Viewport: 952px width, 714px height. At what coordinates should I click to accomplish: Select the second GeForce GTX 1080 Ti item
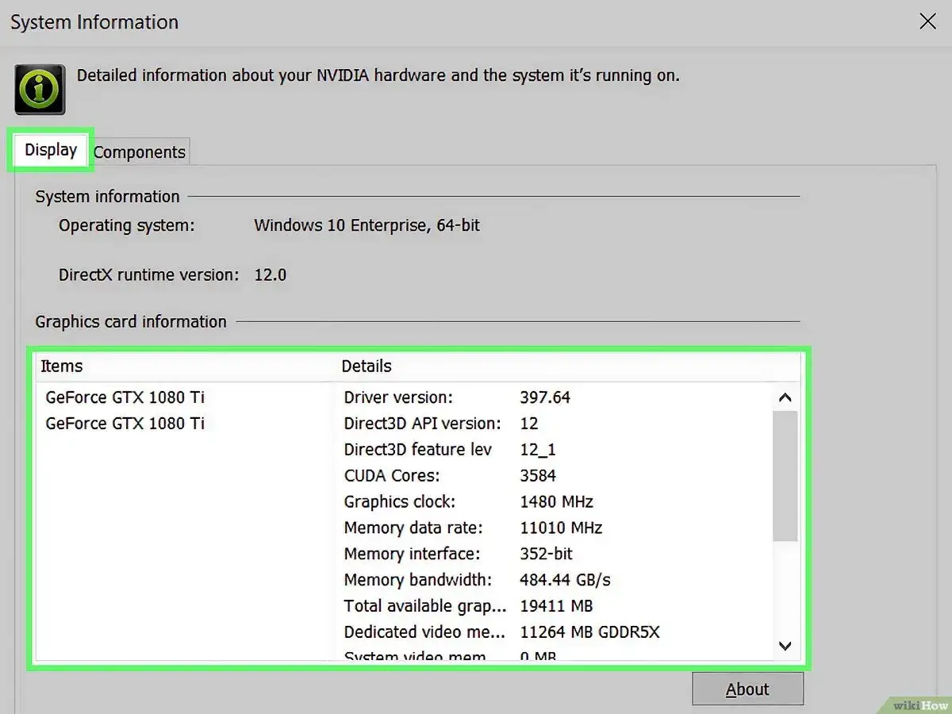[125, 423]
